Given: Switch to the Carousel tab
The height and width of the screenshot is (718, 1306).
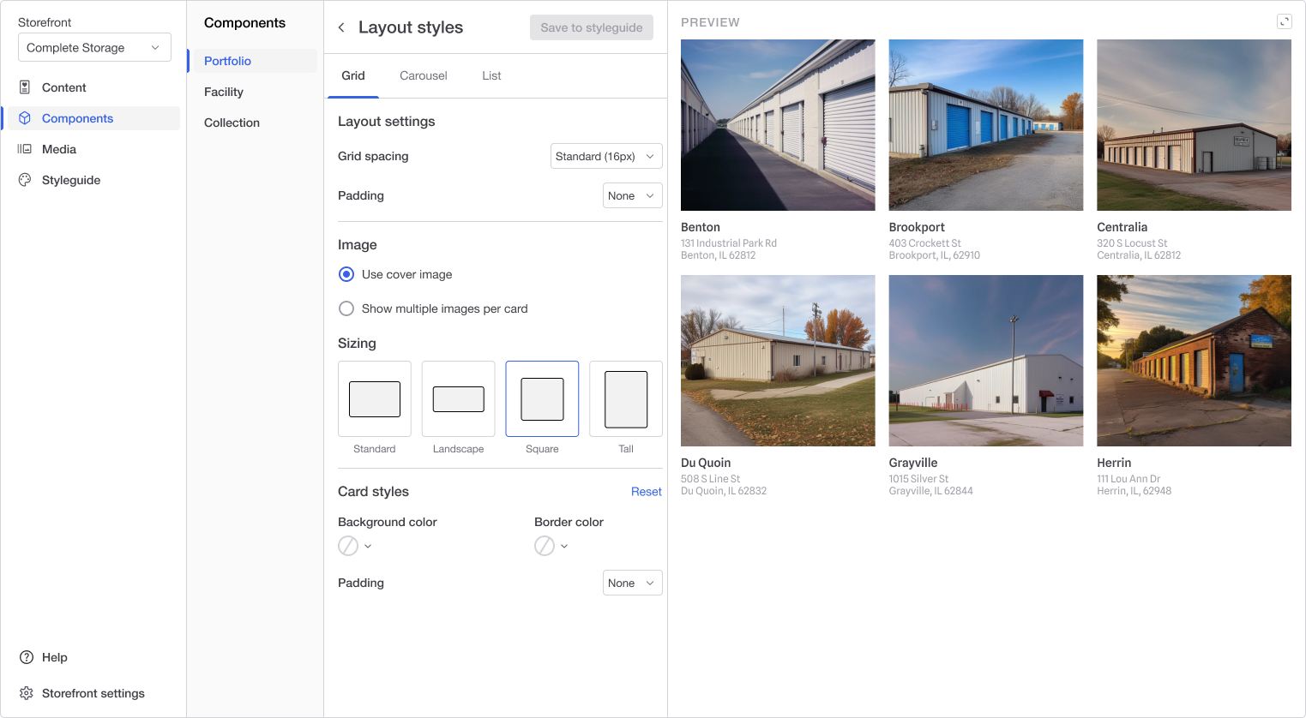Looking at the screenshot, I should [x=424, y=75].
